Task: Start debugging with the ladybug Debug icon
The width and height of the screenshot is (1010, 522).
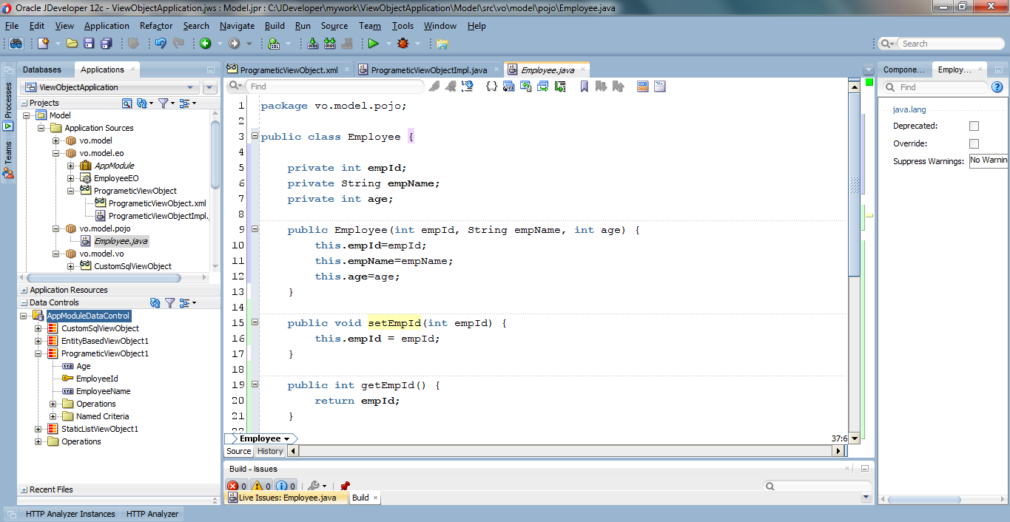Action: pos(402,44)
